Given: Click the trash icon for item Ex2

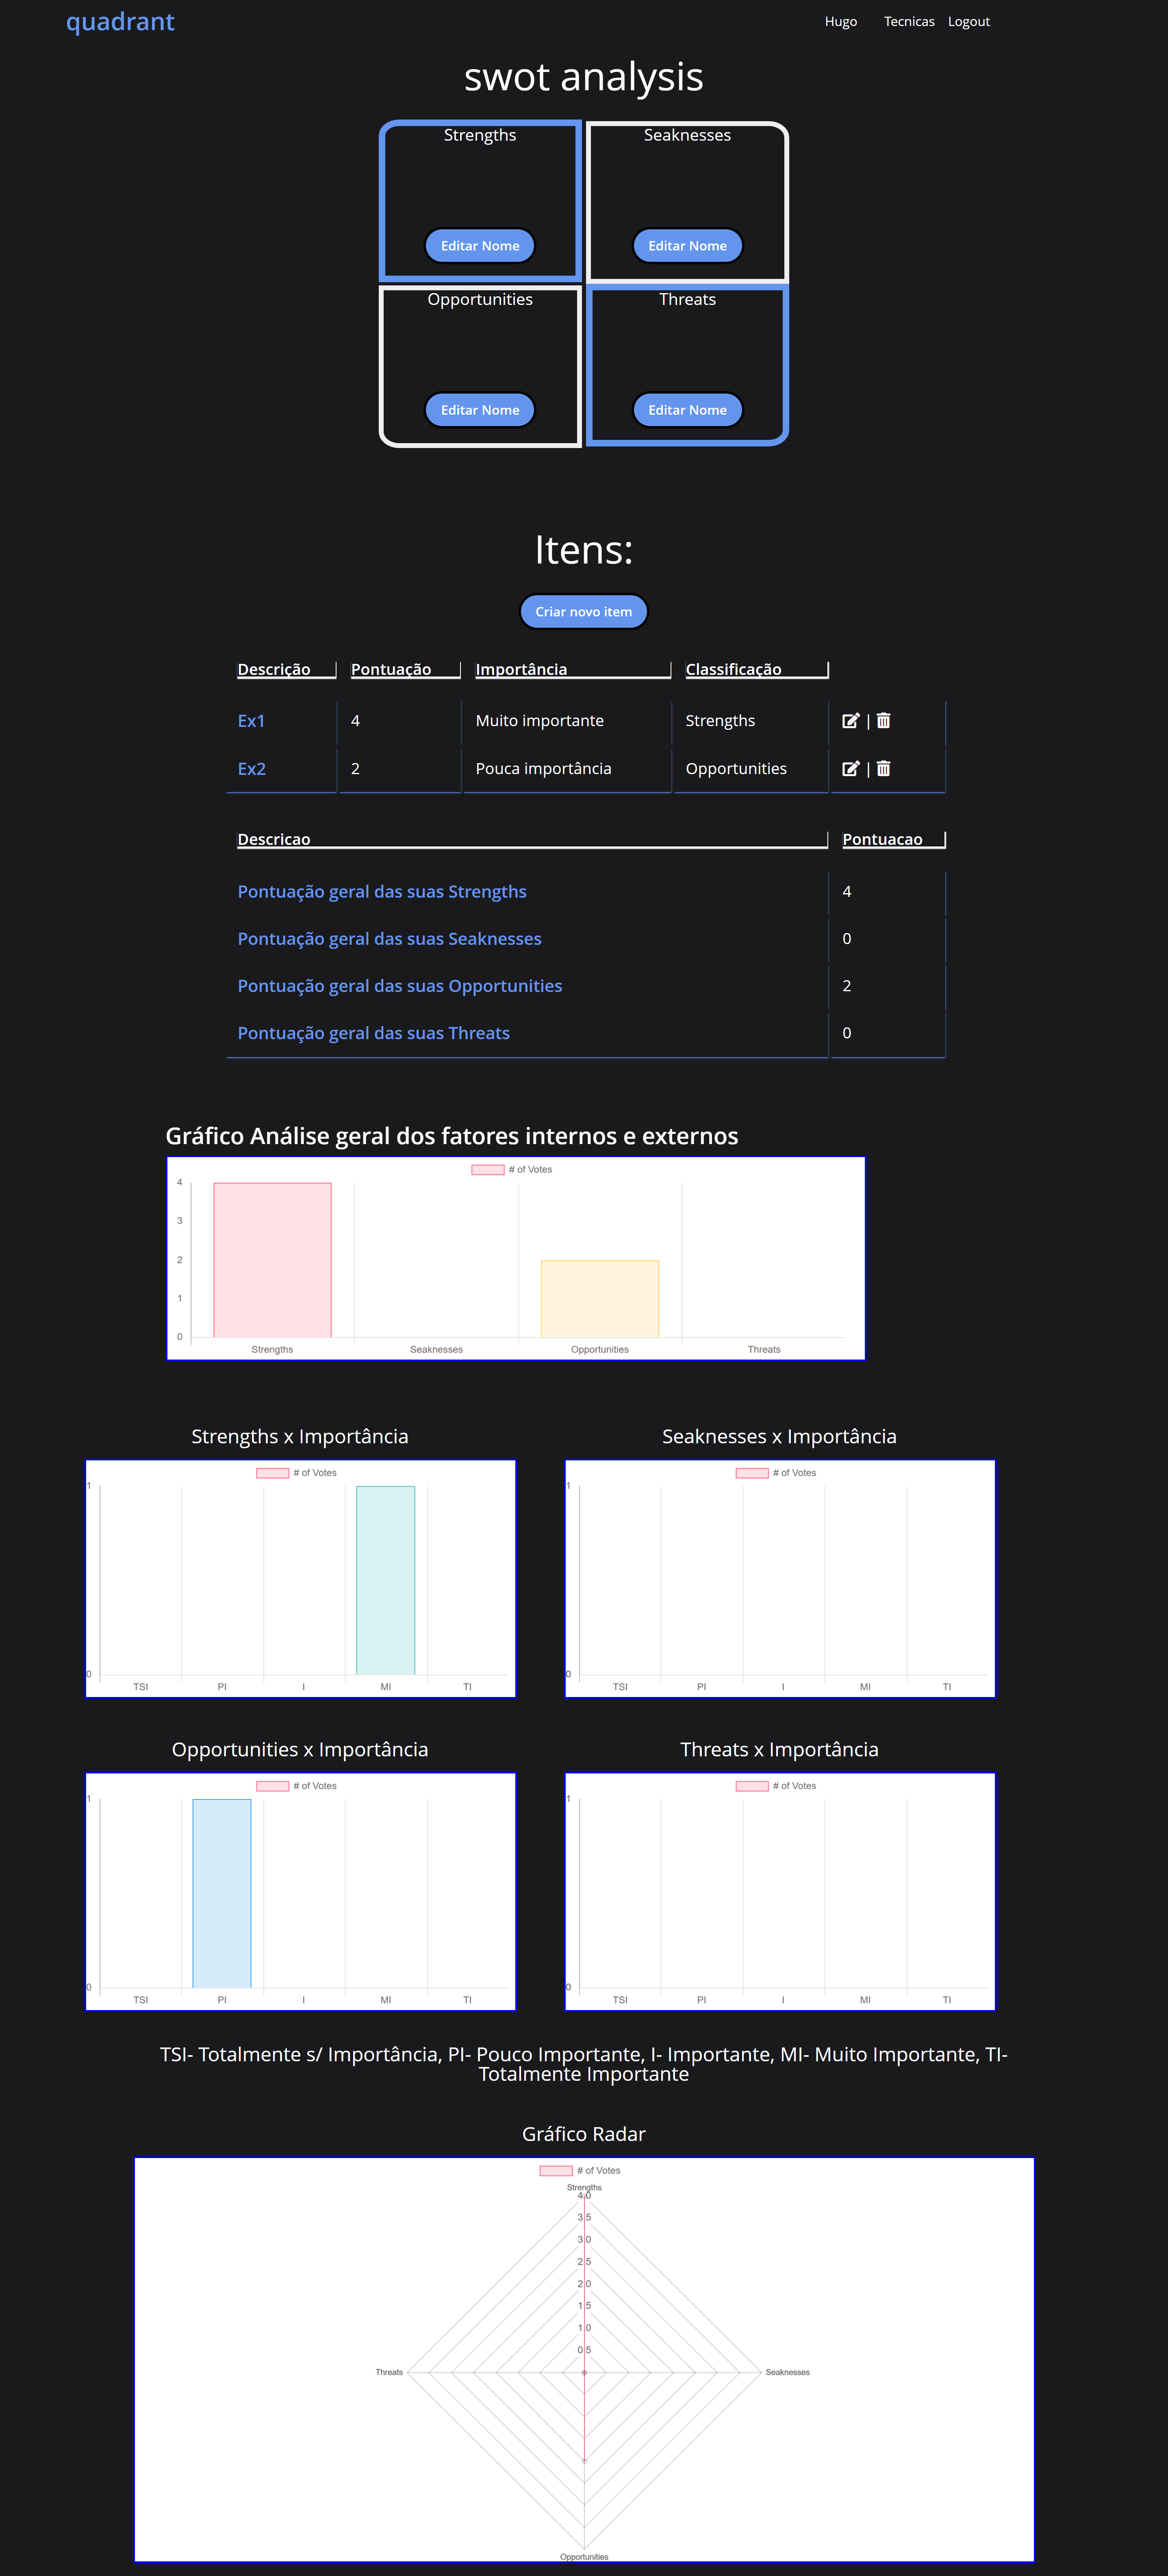Looking at the screenshot, I should pyautogui.click(x=883, y=769).
